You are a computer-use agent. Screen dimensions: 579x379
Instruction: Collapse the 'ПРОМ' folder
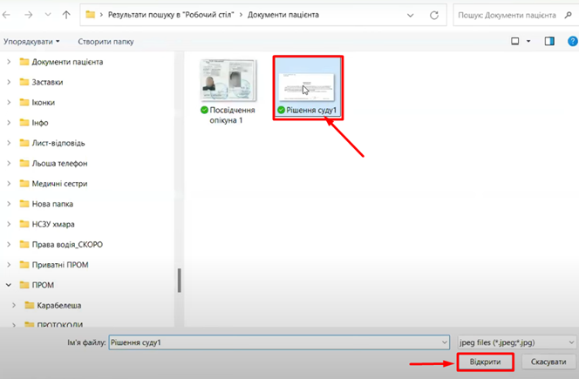tap(9, 285)
